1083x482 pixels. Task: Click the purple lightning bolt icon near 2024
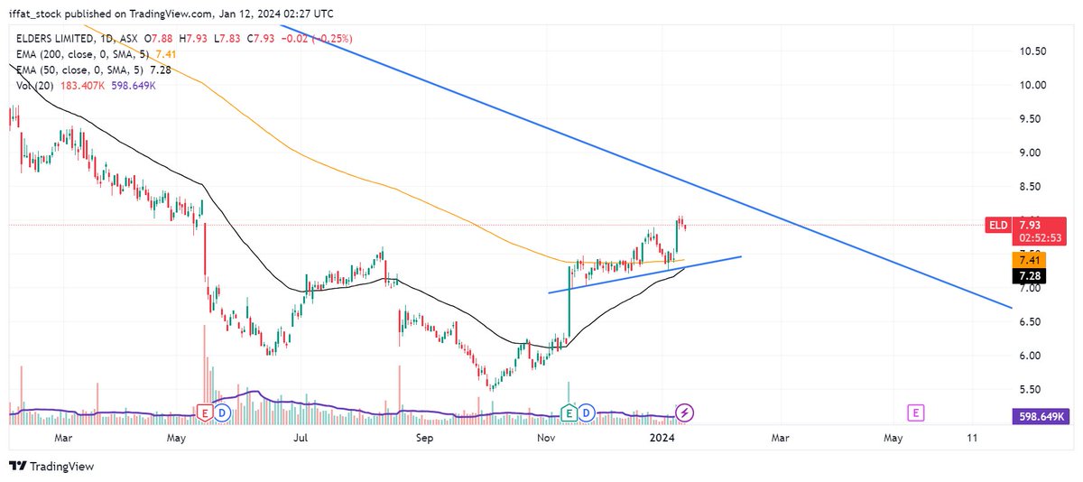click(685, 413)
